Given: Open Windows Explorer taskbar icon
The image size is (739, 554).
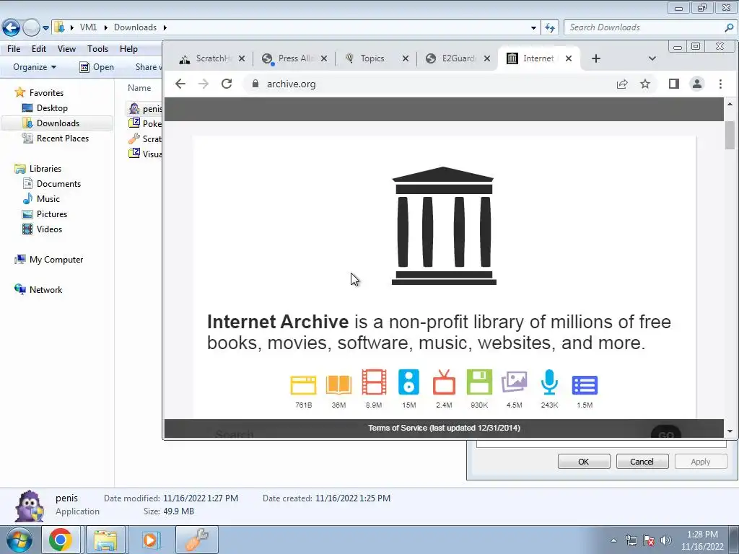Looking at the screenshot, I should point(105,540).
